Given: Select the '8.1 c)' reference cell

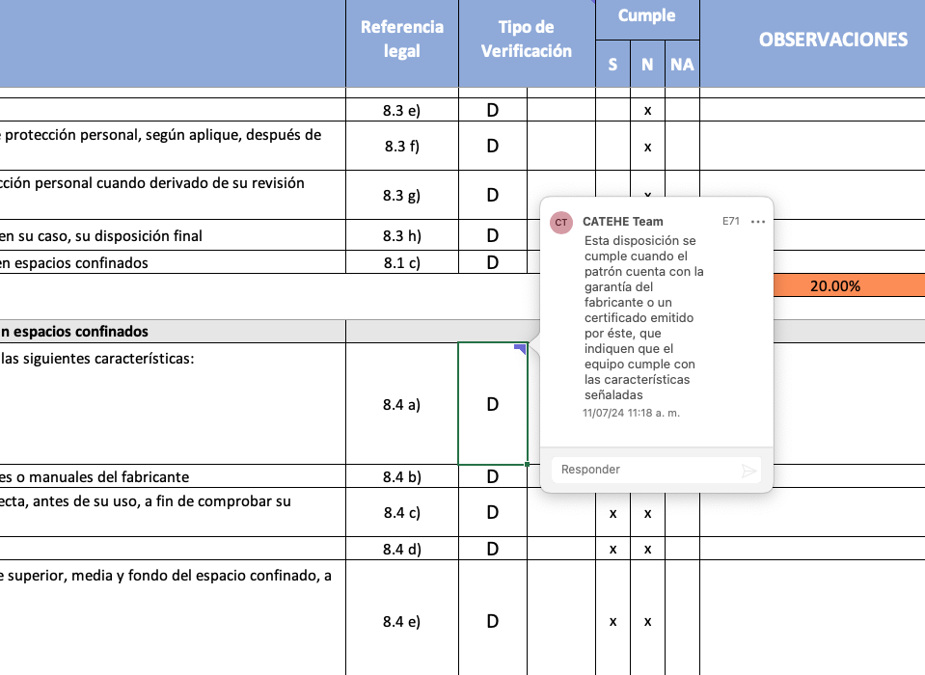Looking at the screenshot, I should [402, 262].
